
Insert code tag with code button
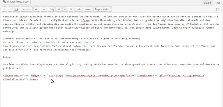[78, 9]
